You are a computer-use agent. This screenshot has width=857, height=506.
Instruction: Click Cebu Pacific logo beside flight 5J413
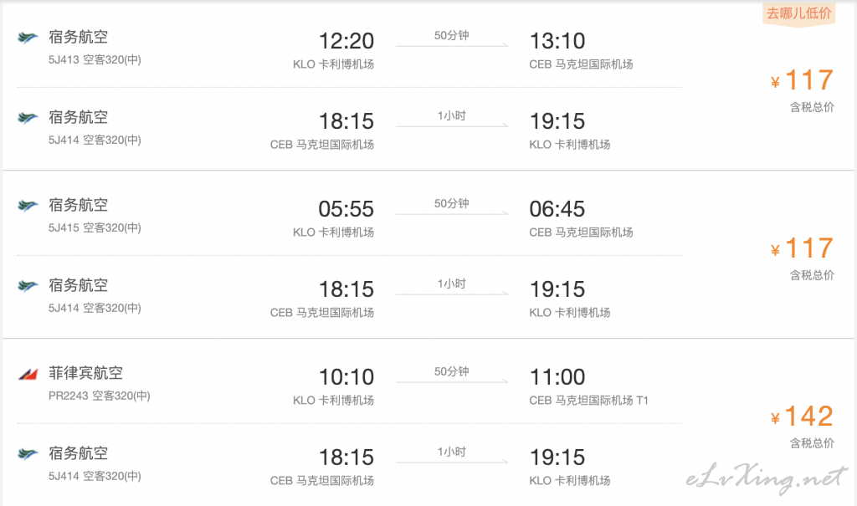tap(28, 38)
